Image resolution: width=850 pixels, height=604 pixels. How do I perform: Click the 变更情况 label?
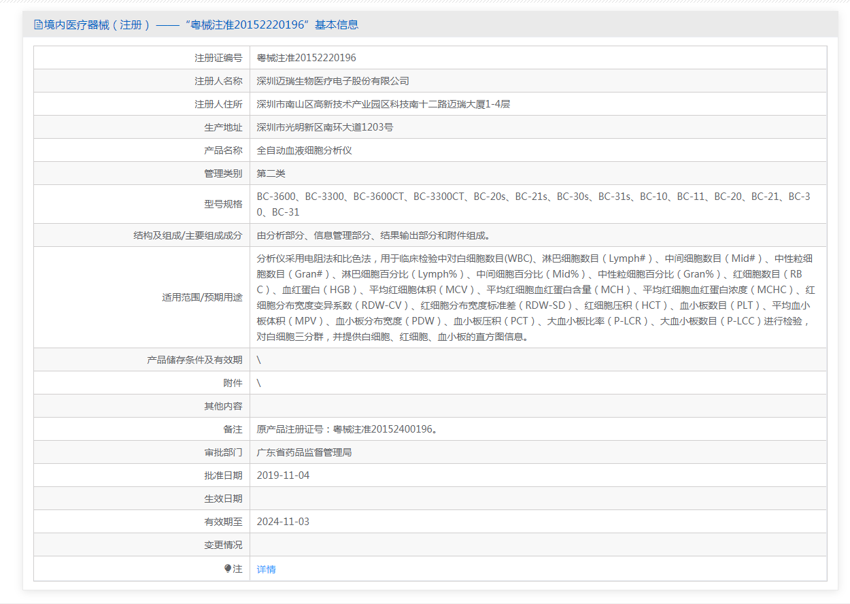(x=223, y=545)
